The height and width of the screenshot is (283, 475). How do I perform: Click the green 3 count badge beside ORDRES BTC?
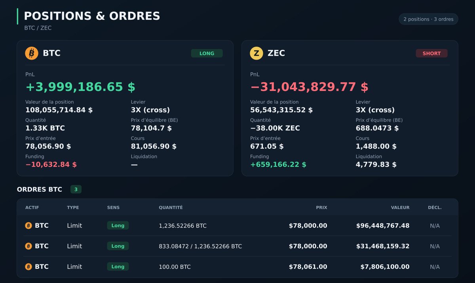point(76,189)
